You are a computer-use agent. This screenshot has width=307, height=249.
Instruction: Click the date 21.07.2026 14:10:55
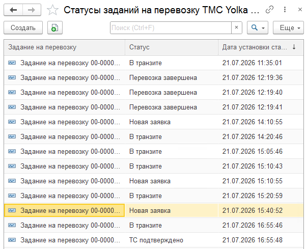pyautogui.click(x=253, y=122)
